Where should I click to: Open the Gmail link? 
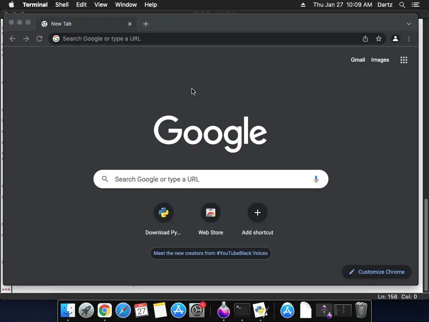point(358,60)
